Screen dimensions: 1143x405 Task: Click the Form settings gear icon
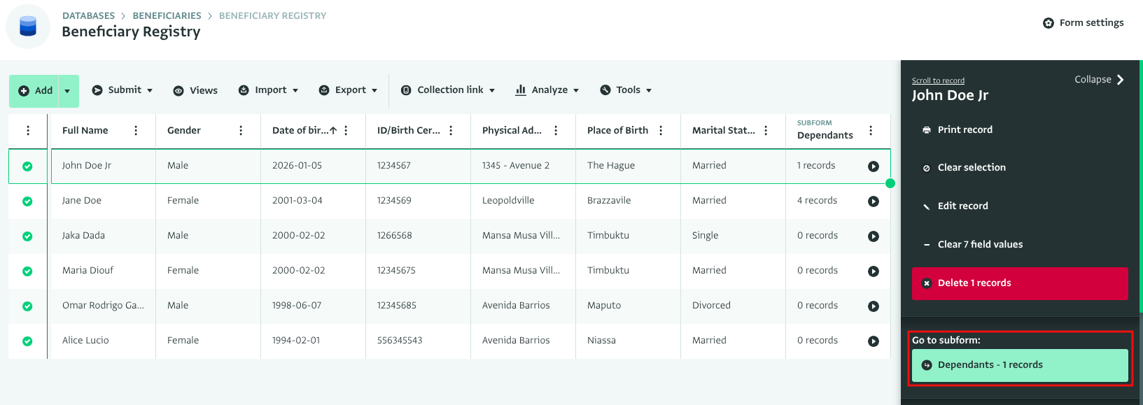[1048, 23]
